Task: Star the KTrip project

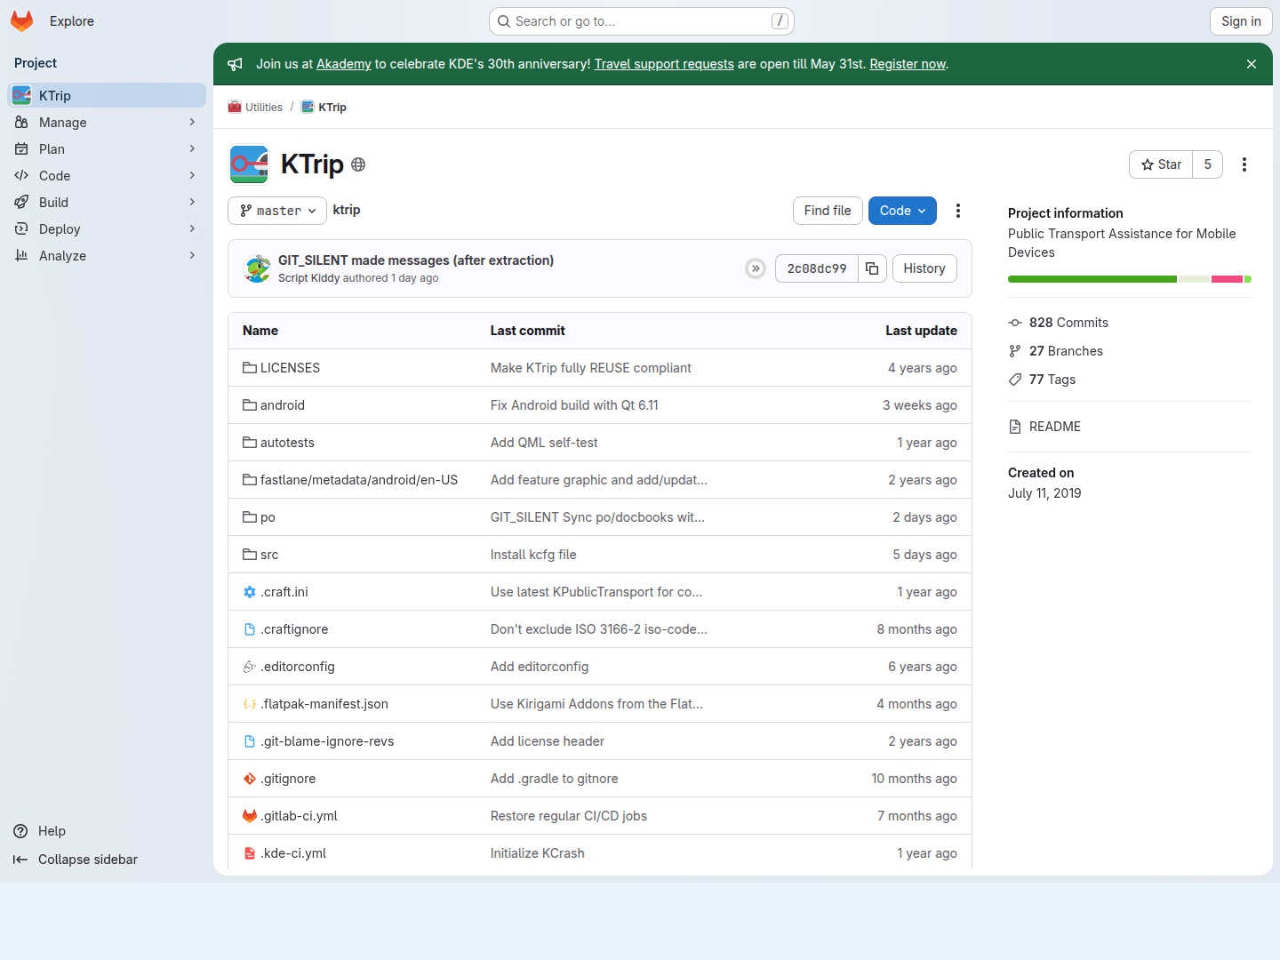Action: [1161, 164]
